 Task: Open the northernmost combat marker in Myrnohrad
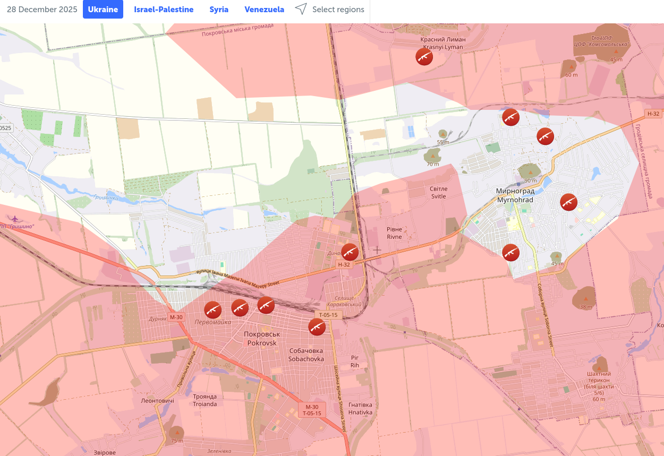point(510,117)
